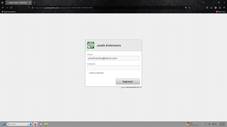Click the browser forward arrow
The height and width of the screenshot is (127, 227).
click(7, 8)
